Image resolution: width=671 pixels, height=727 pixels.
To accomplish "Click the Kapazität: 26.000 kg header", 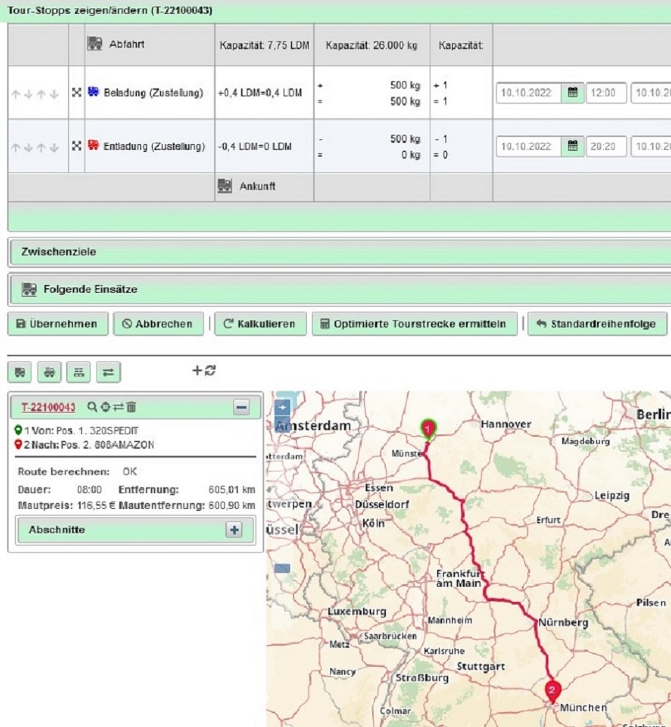I will pos(372,46).
